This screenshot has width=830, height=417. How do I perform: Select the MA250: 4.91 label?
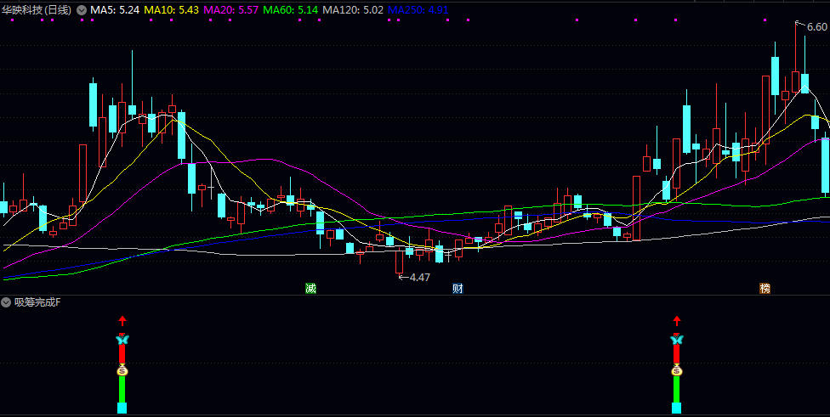418,9
